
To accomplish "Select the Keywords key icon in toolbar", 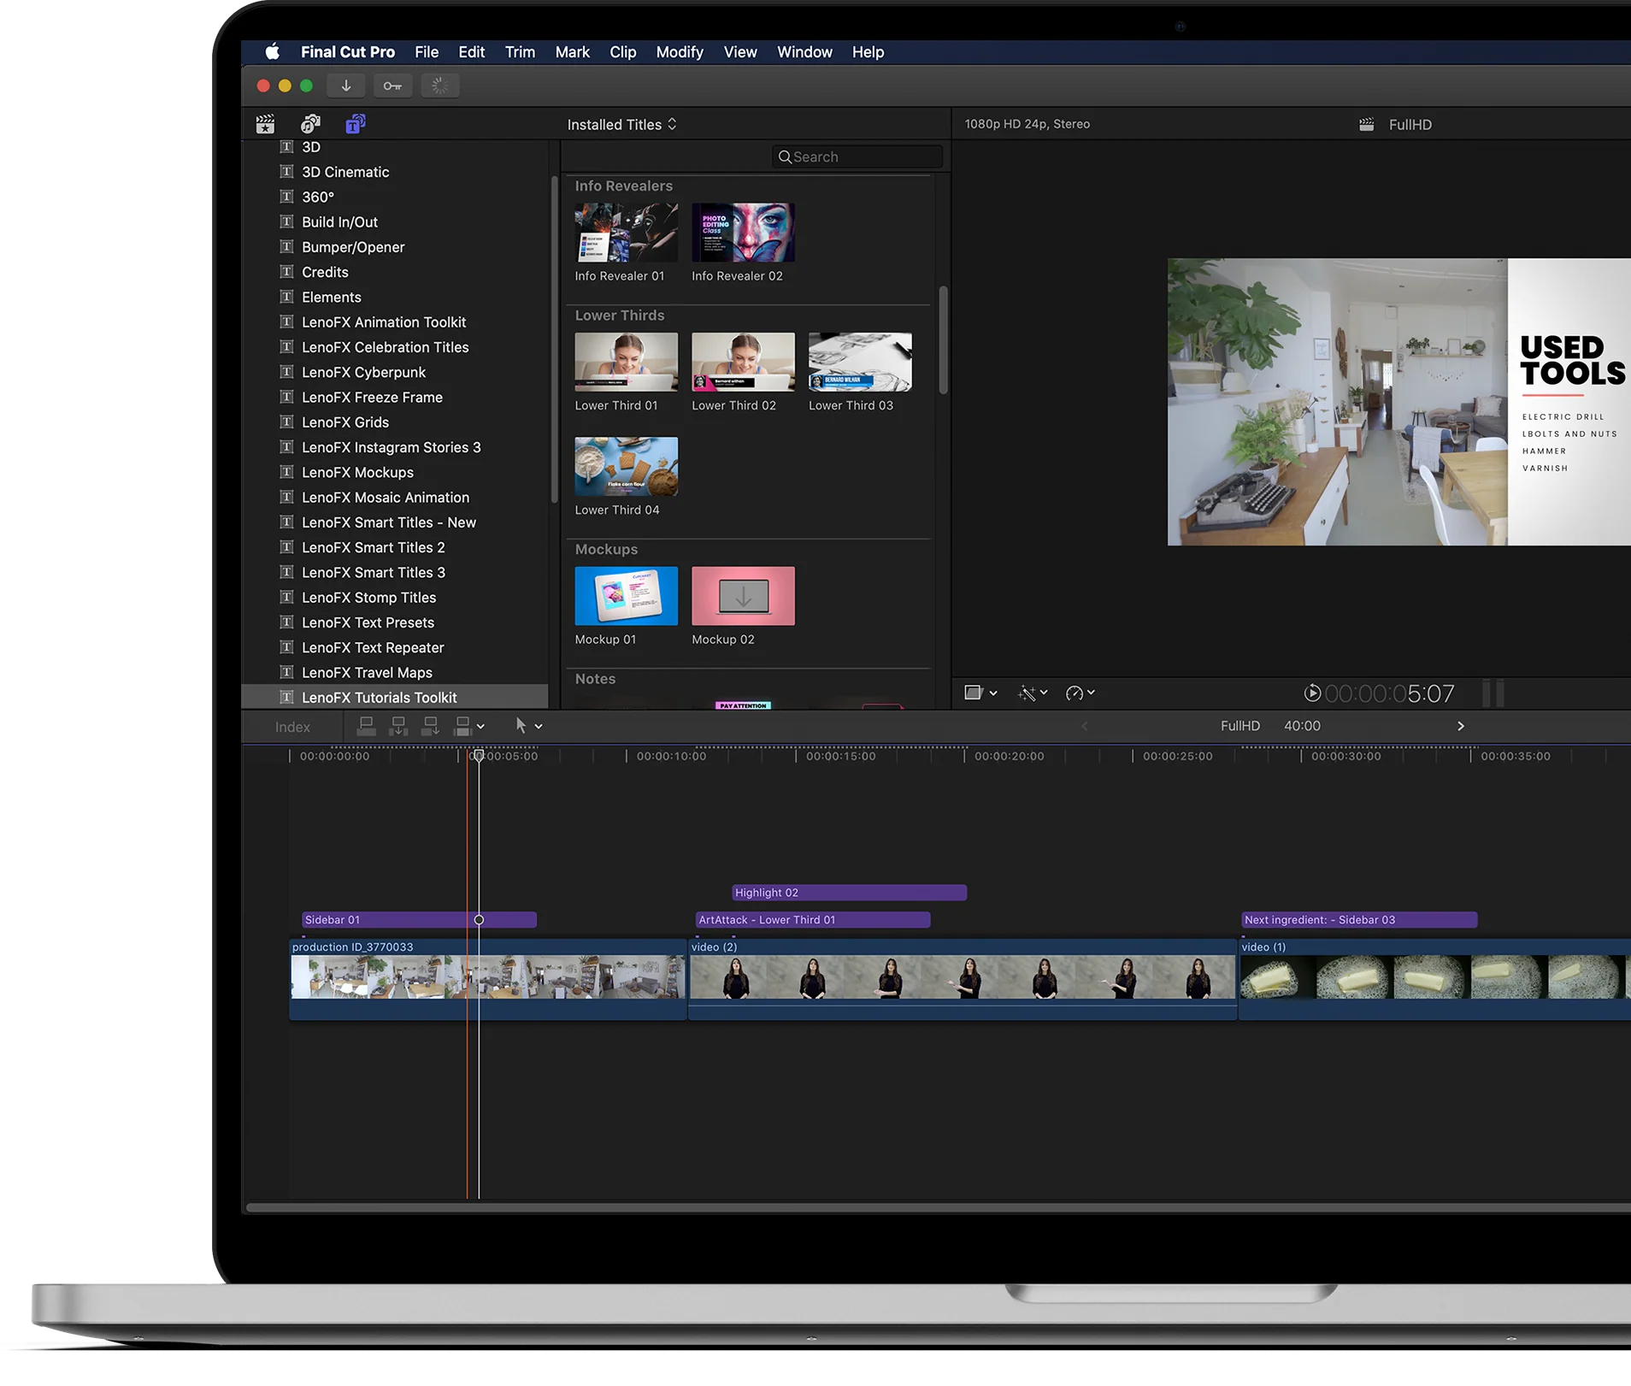I will [x=392, y=86].
